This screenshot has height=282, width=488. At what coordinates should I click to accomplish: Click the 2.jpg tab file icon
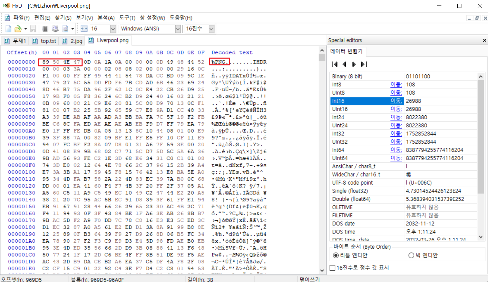(x=65, y=41)
